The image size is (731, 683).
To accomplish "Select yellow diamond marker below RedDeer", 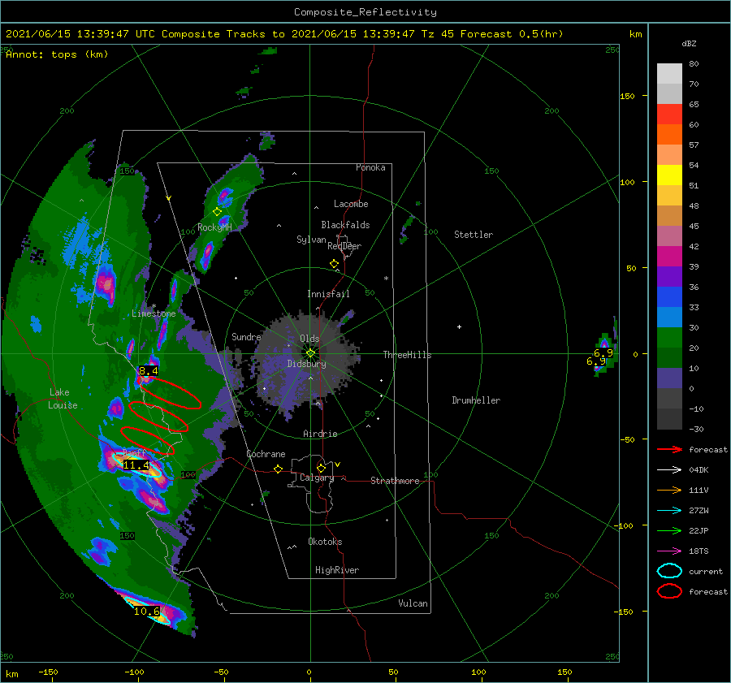I will [334, 264].
